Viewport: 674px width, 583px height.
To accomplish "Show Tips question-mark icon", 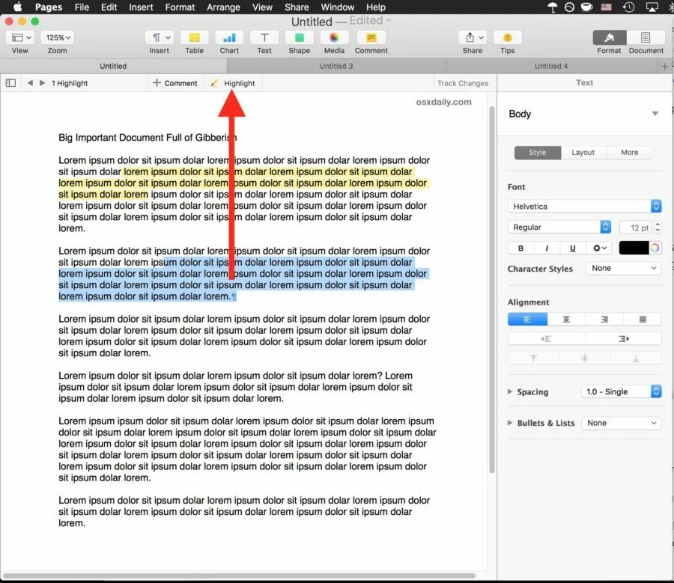I will pyautogui.click(x=507, y=38).
